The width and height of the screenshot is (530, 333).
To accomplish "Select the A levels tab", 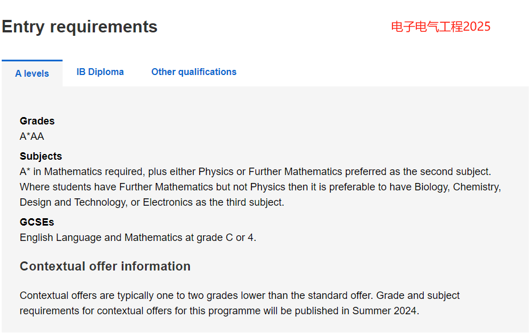I will click(x=32, y=73).
